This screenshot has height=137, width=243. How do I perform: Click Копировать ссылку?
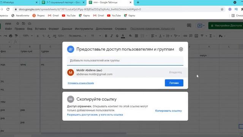[x=169, y=111]
